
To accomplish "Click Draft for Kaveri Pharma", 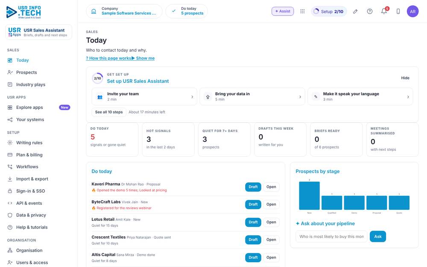I will [x=253, y=187].
